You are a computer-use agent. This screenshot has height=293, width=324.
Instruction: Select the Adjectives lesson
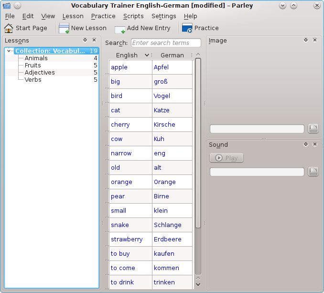click(40, 73)
